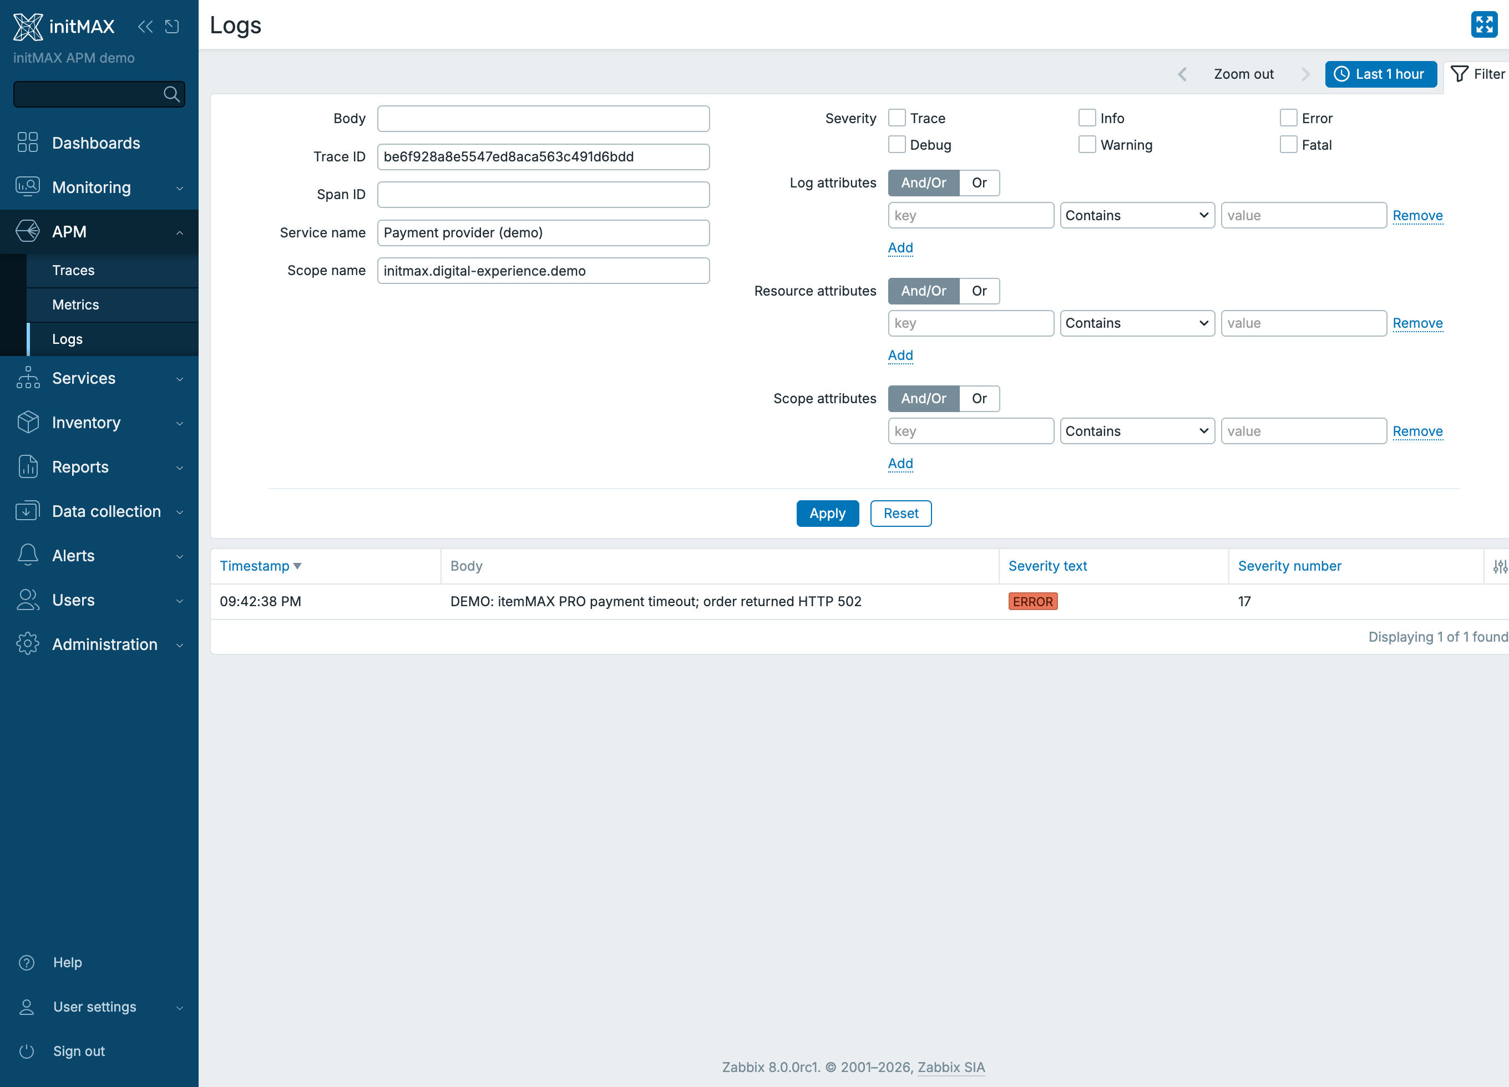This screenshot has width=1509, height=1087.
Task: Collapse the APM menu chevron
Action: click(x=180, y=233)
